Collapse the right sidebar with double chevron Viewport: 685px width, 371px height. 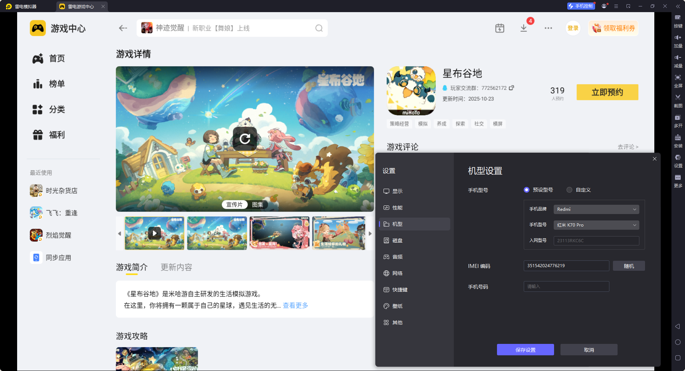678,6
